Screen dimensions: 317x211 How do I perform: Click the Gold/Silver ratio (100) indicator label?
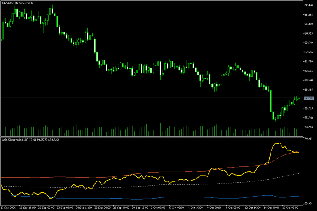click(30, 140)
